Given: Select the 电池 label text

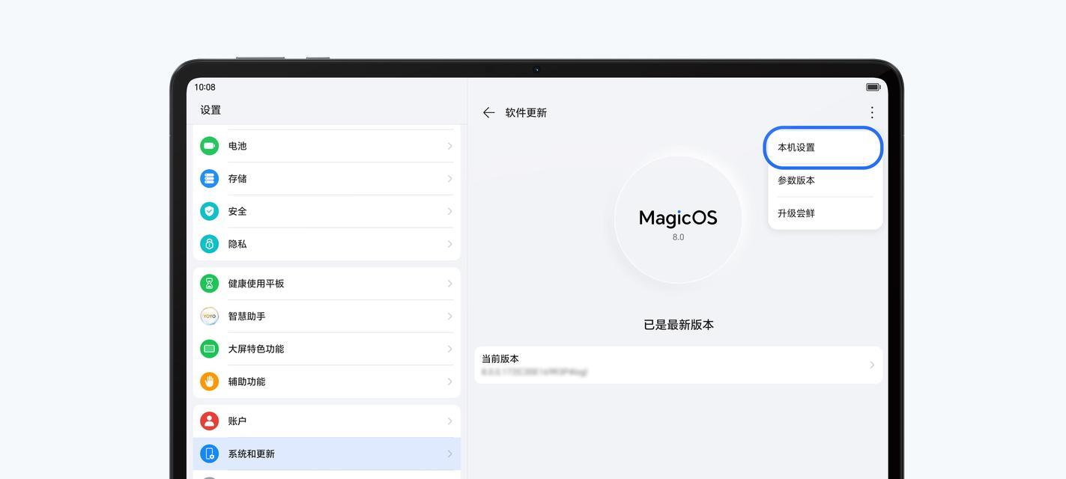Looking at the screenshot, I should 237,146.
